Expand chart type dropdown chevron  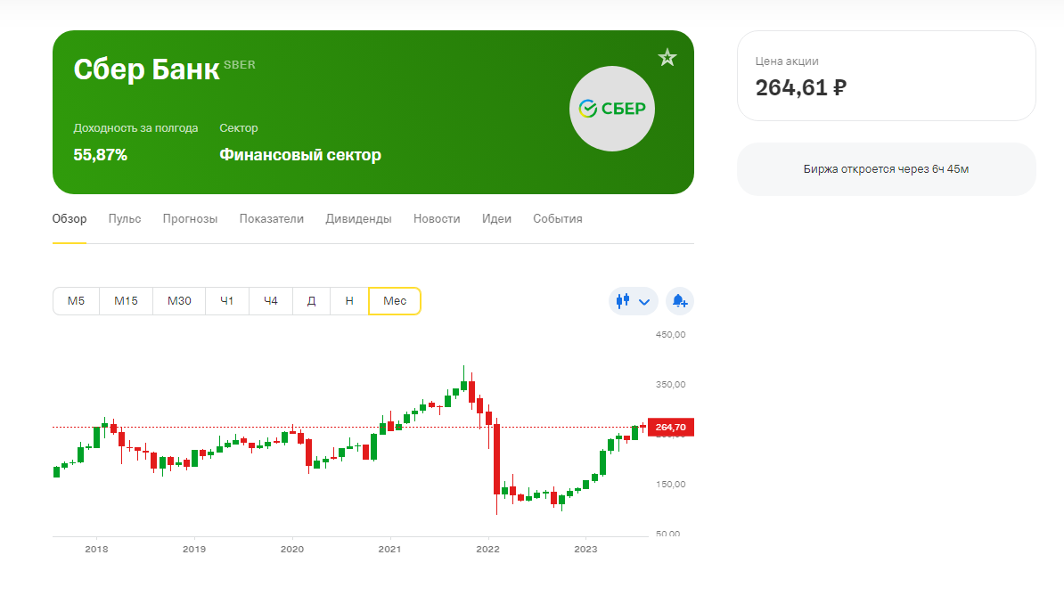(644, 302)
